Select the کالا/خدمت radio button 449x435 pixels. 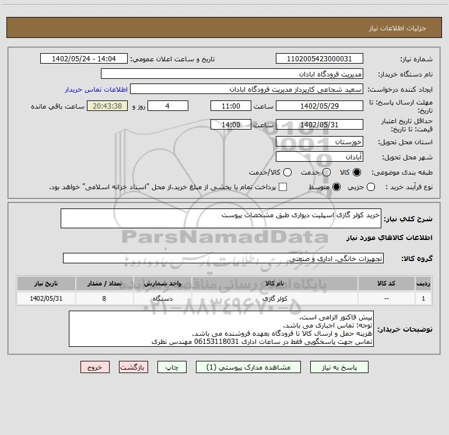click(x=287, y=172)
